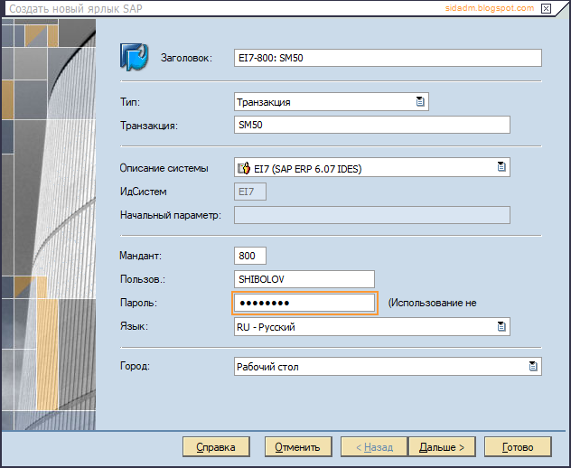The height and width of the screenshot is (468, 571).
Task: Click the empty Начальный параметр field
Action: coord(372,215)
